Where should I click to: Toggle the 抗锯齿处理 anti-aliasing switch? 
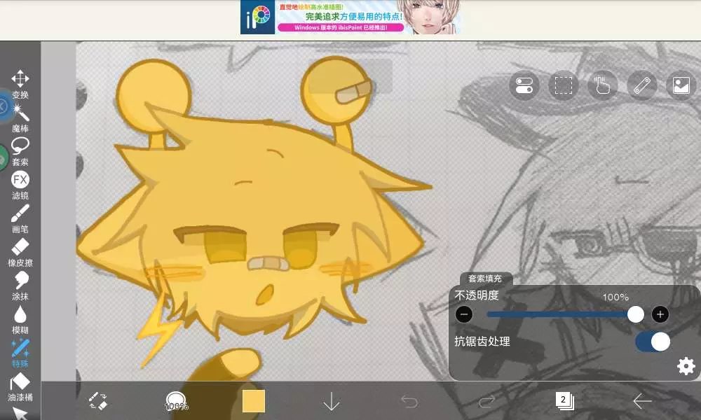tap(653, 342)
